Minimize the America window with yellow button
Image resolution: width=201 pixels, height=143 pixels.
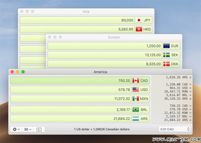(x=18, y=72)
